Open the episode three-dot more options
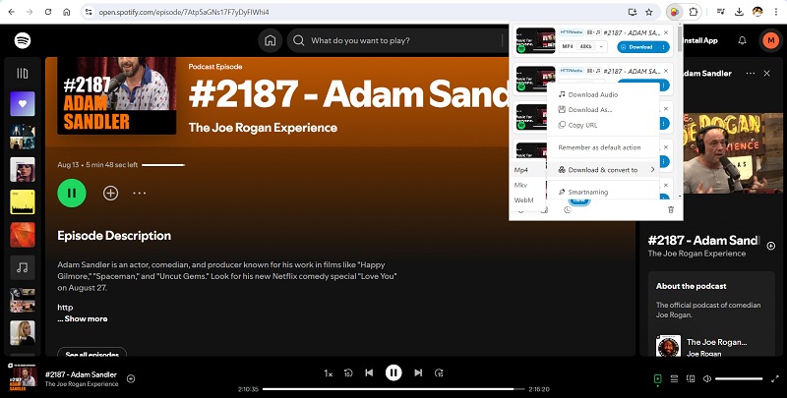The image size is (787, 398). coord(140,193)
